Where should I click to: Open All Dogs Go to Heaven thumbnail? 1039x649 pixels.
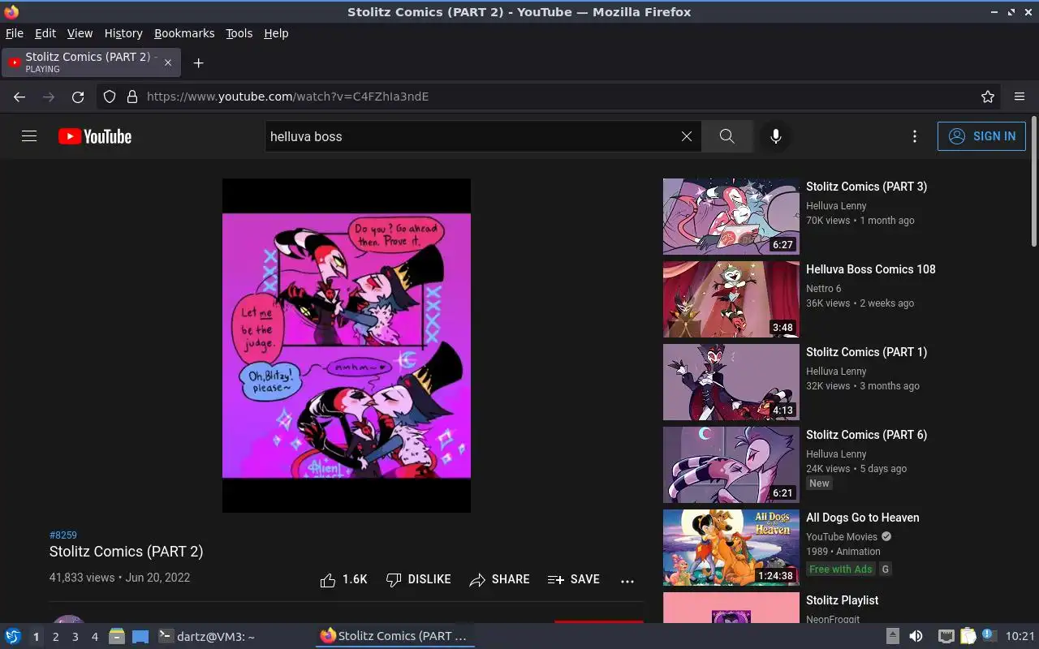[731, 548]
